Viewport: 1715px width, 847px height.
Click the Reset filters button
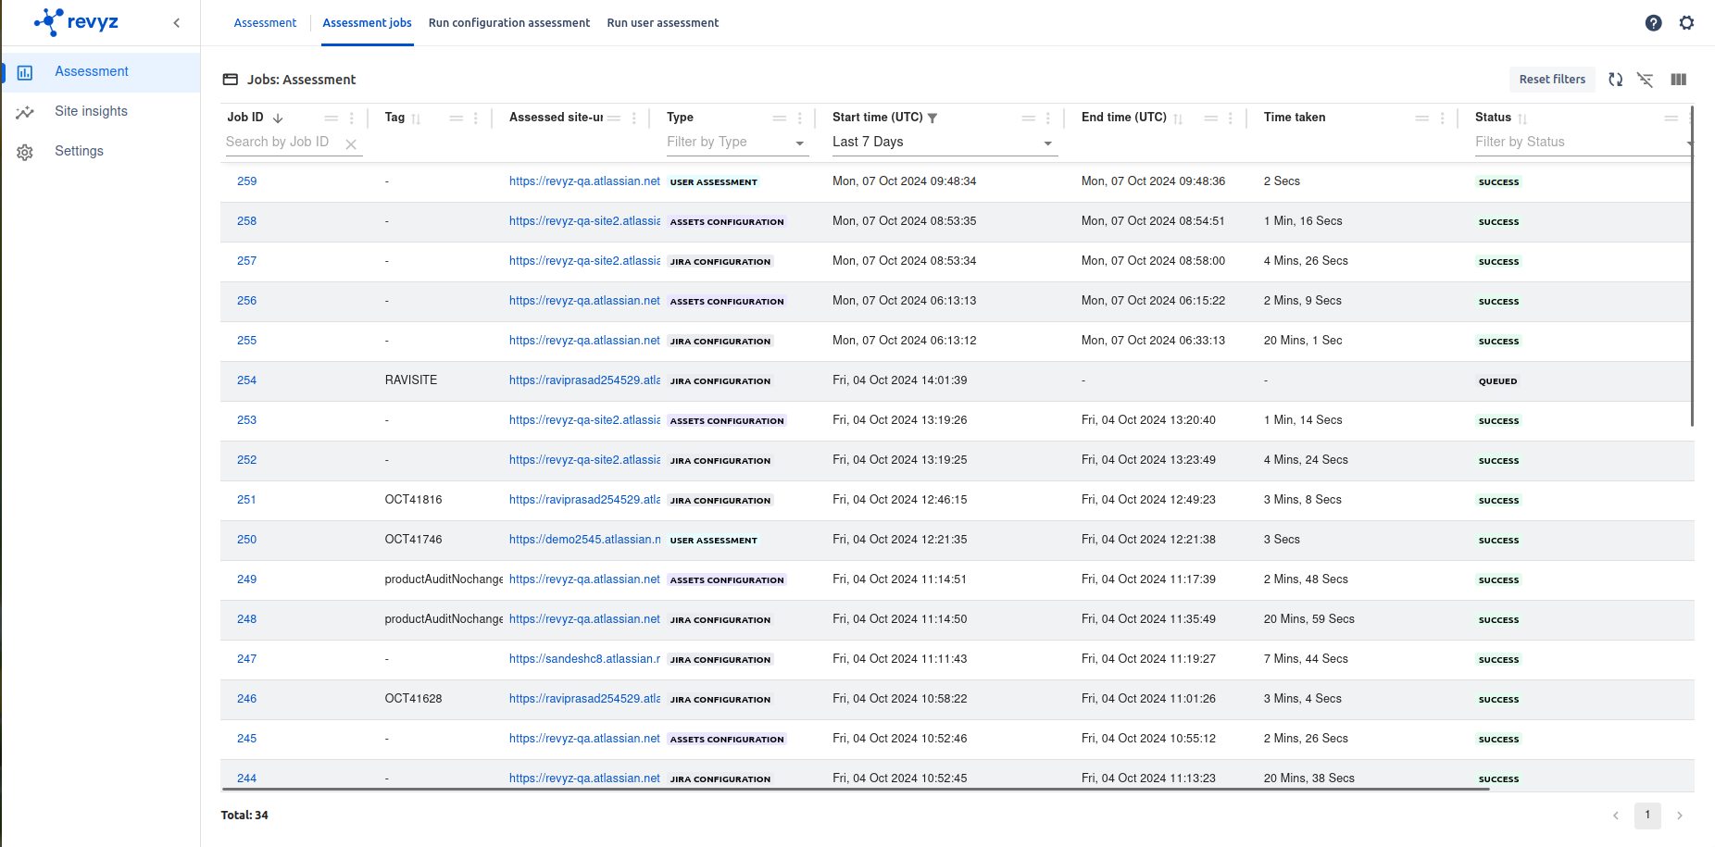1552,80
